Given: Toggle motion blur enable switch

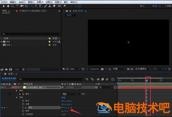Looking at the screenshot, I should tap(107, 79).
